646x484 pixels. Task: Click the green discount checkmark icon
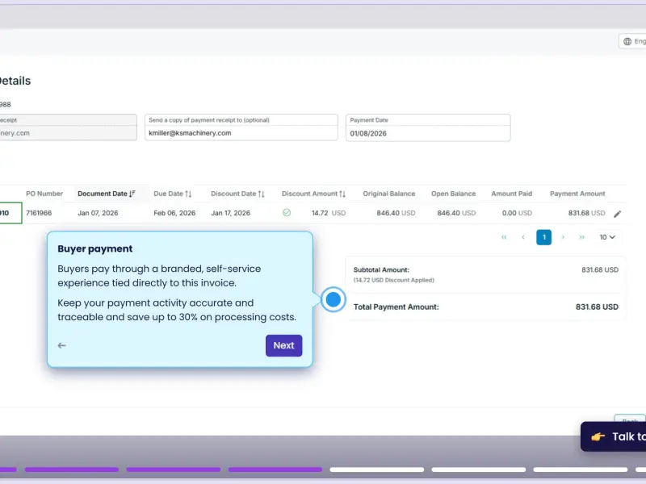(x=287, y=213)
